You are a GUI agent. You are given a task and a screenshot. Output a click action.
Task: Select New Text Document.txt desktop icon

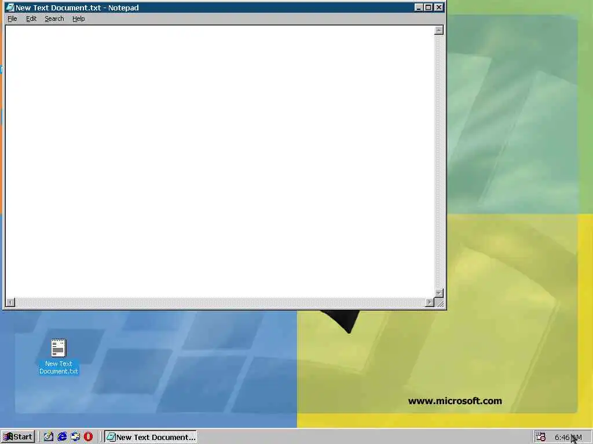click(58, 357)
